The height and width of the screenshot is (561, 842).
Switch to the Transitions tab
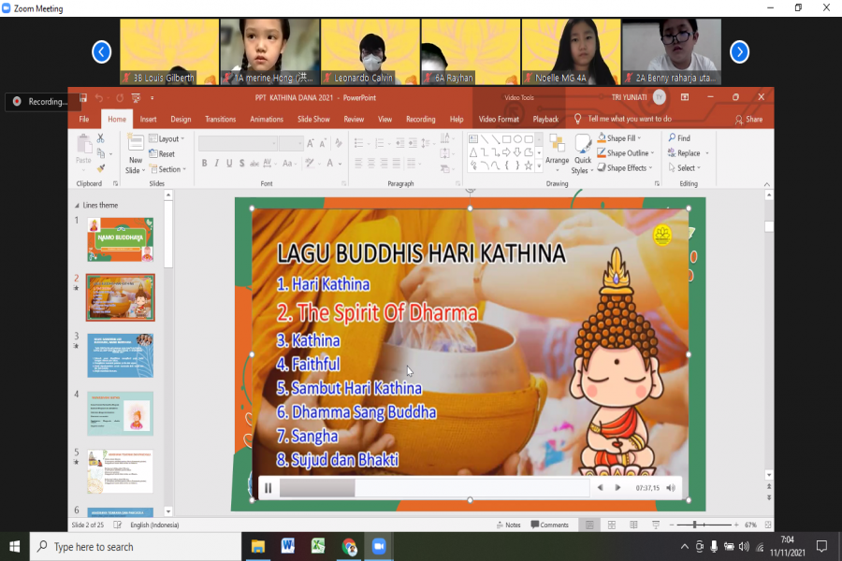click(220, 119)
